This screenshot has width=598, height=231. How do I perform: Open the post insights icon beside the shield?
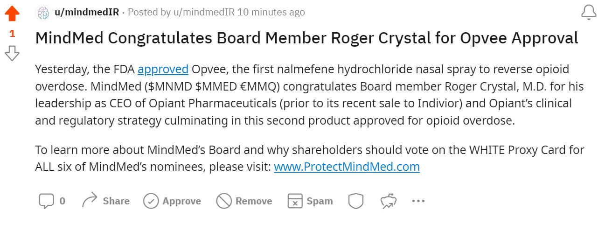point(389,201)
